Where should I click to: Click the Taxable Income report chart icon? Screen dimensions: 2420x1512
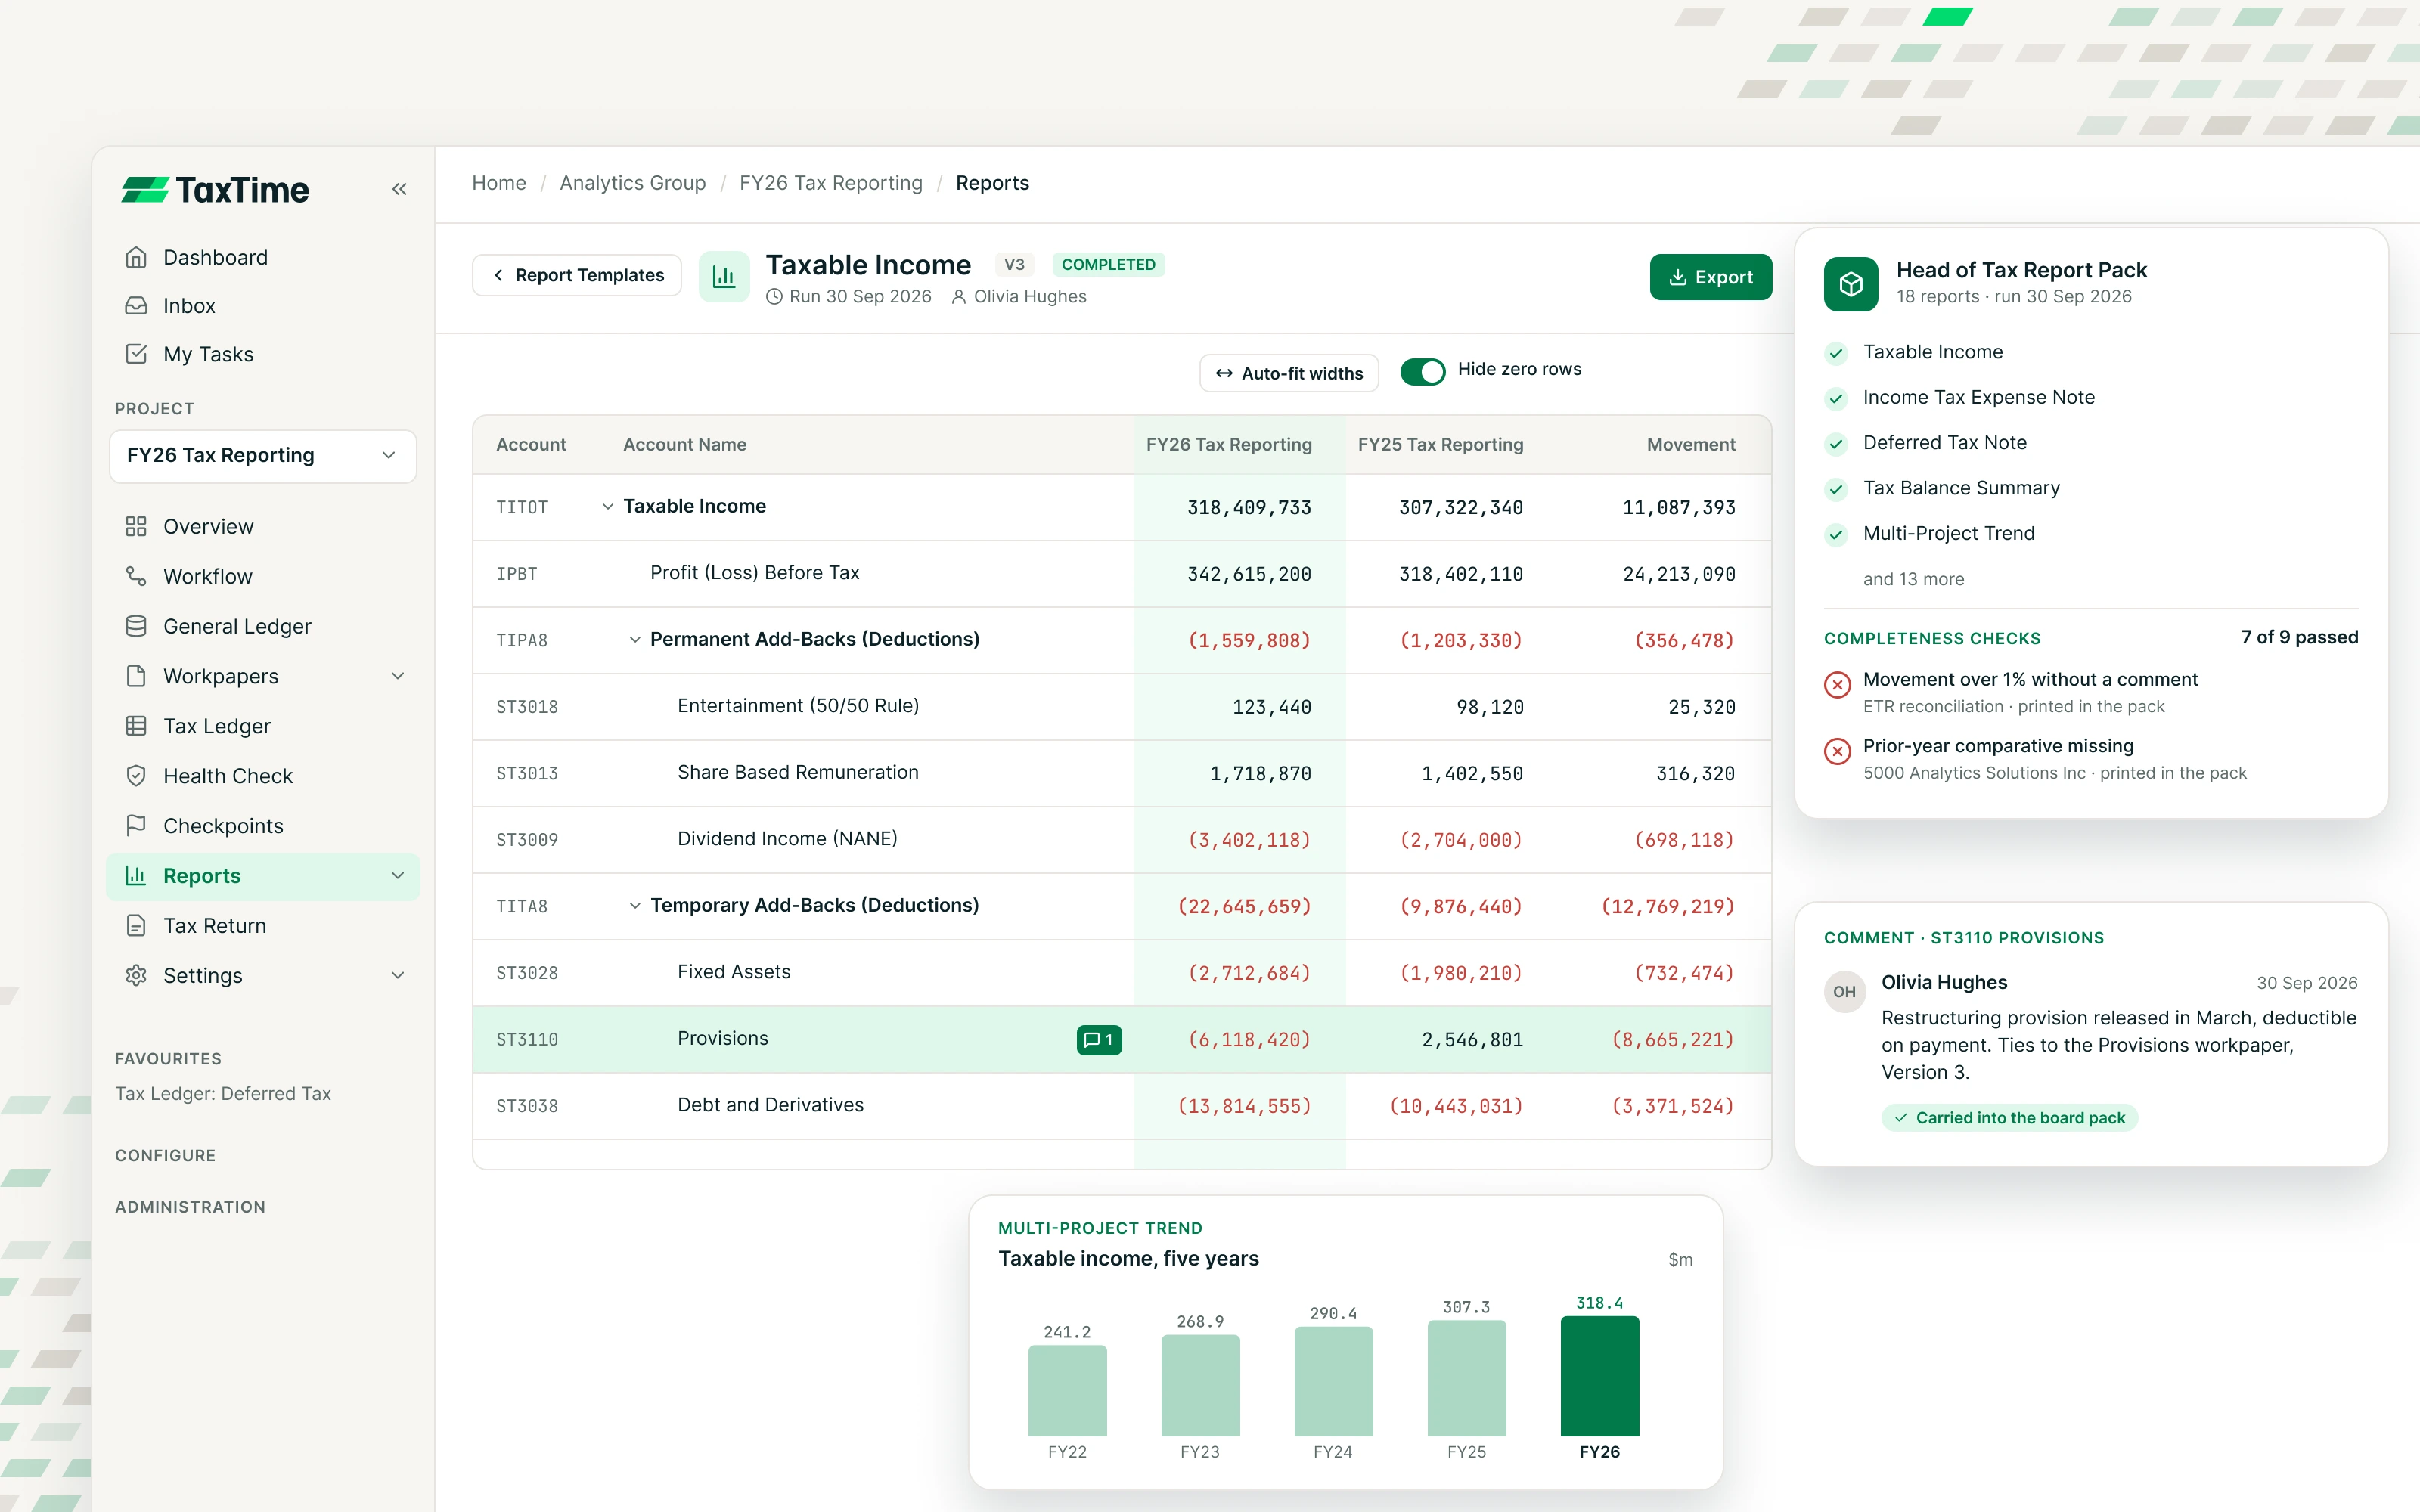click(724, 276)
